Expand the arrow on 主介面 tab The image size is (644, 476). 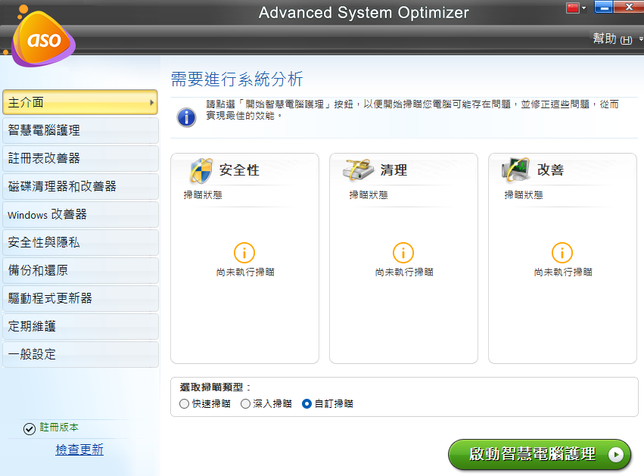151,102
